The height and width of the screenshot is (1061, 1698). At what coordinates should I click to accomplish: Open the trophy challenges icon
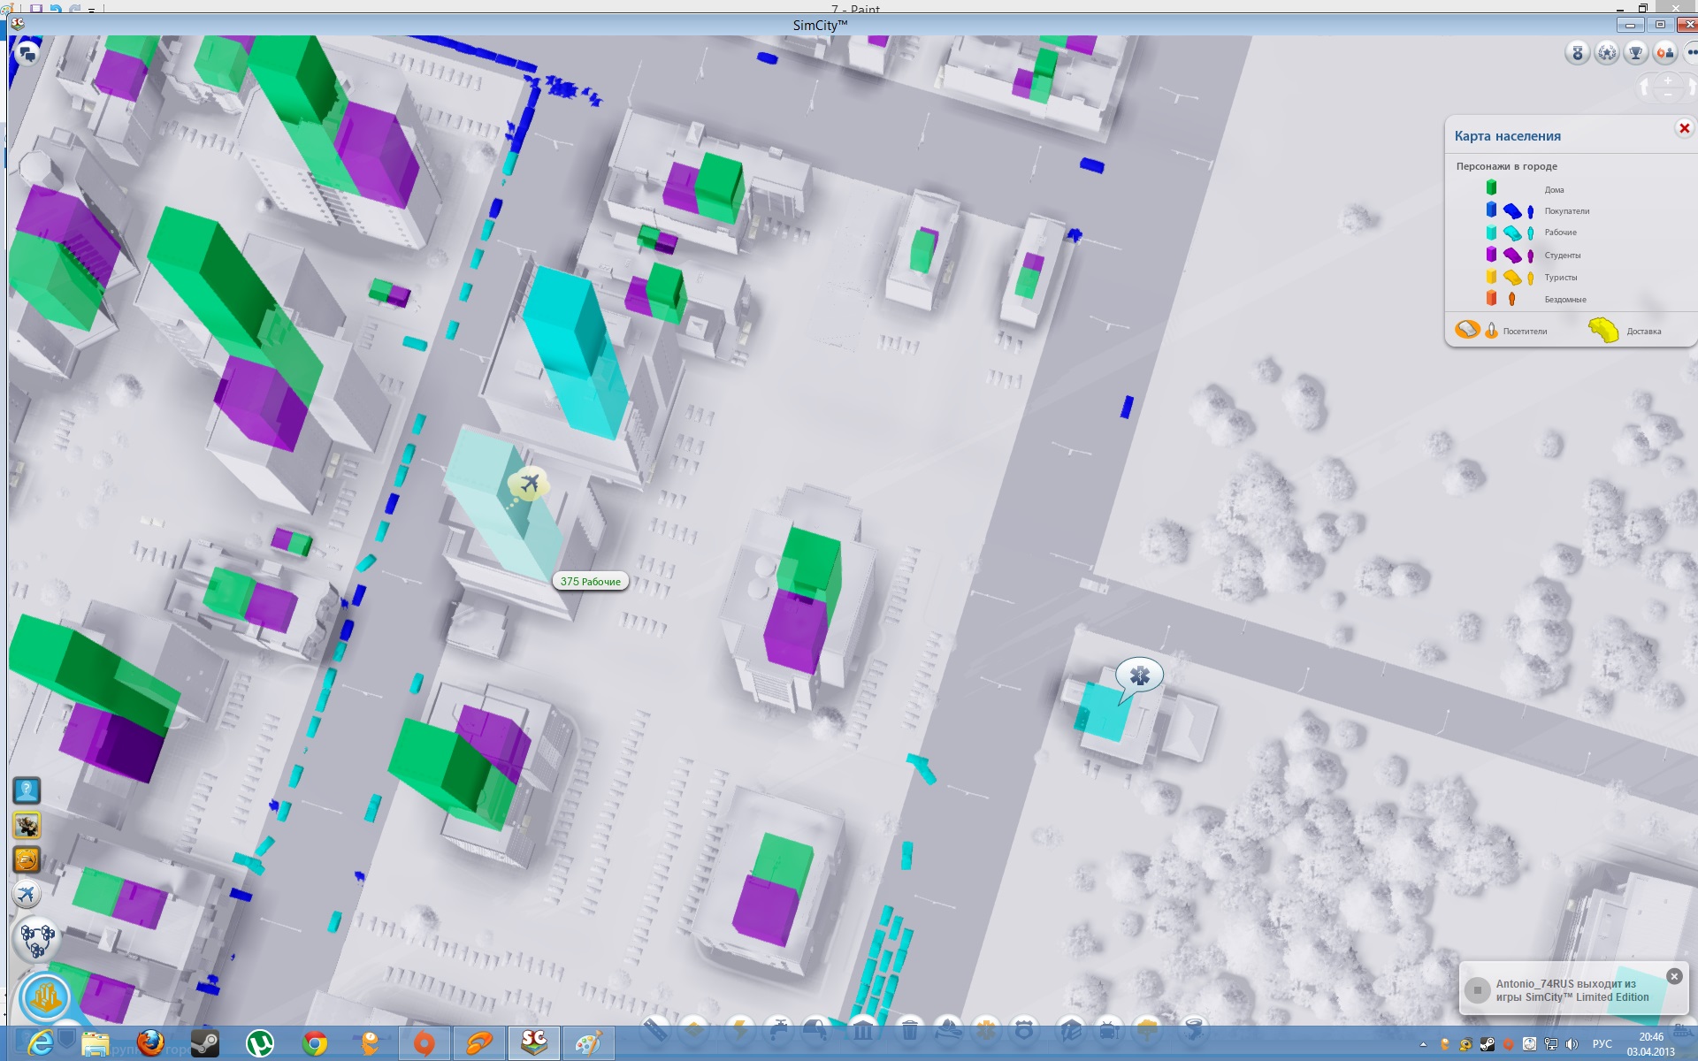(1636, 53)
